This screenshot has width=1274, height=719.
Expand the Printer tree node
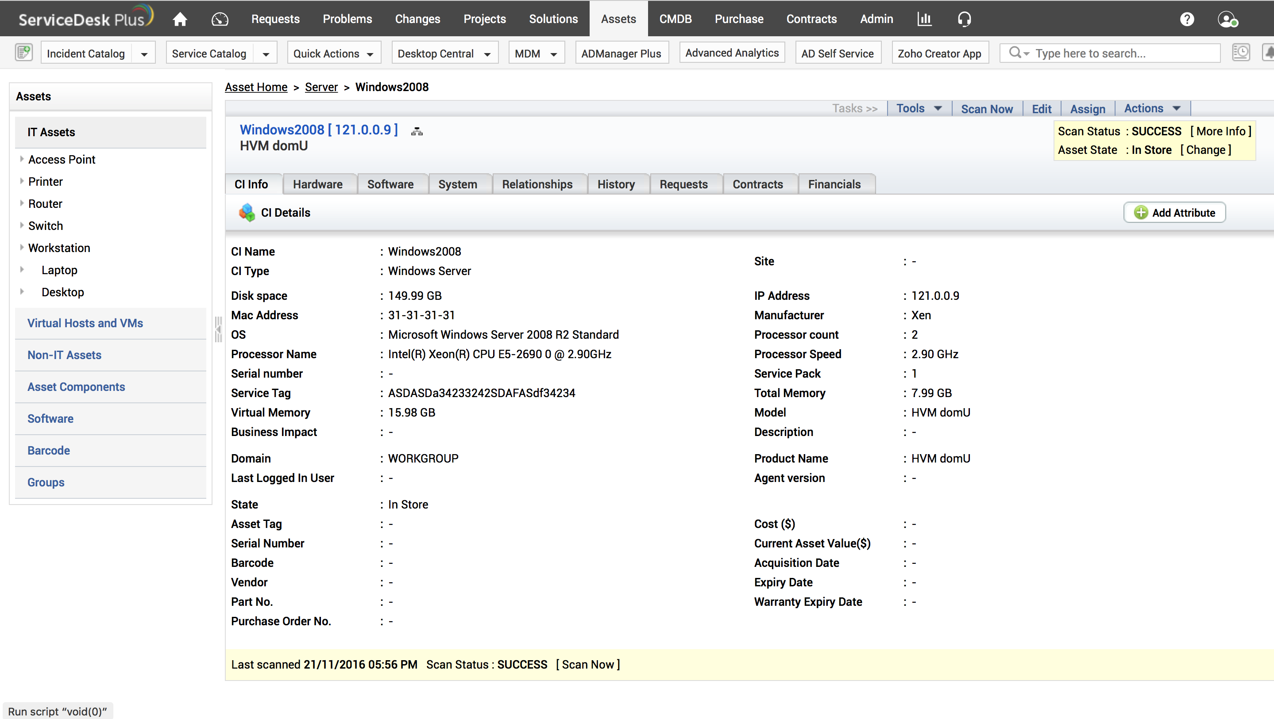click(22, 181)
